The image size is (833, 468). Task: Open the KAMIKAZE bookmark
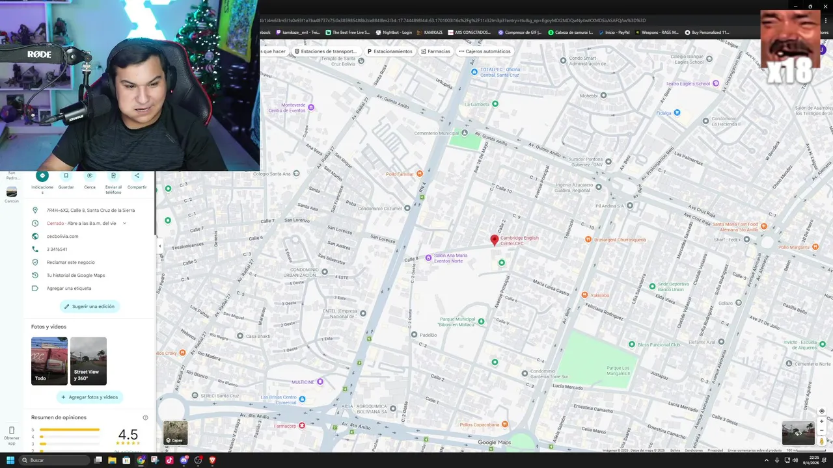[430, 32]
